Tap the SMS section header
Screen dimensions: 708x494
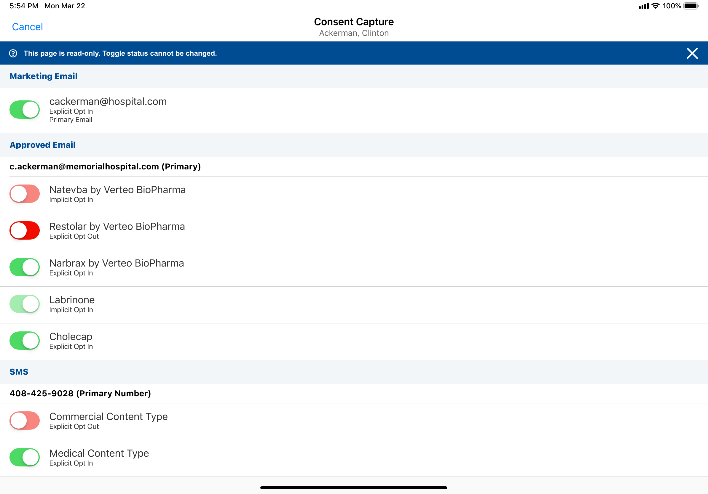[19, 372]
